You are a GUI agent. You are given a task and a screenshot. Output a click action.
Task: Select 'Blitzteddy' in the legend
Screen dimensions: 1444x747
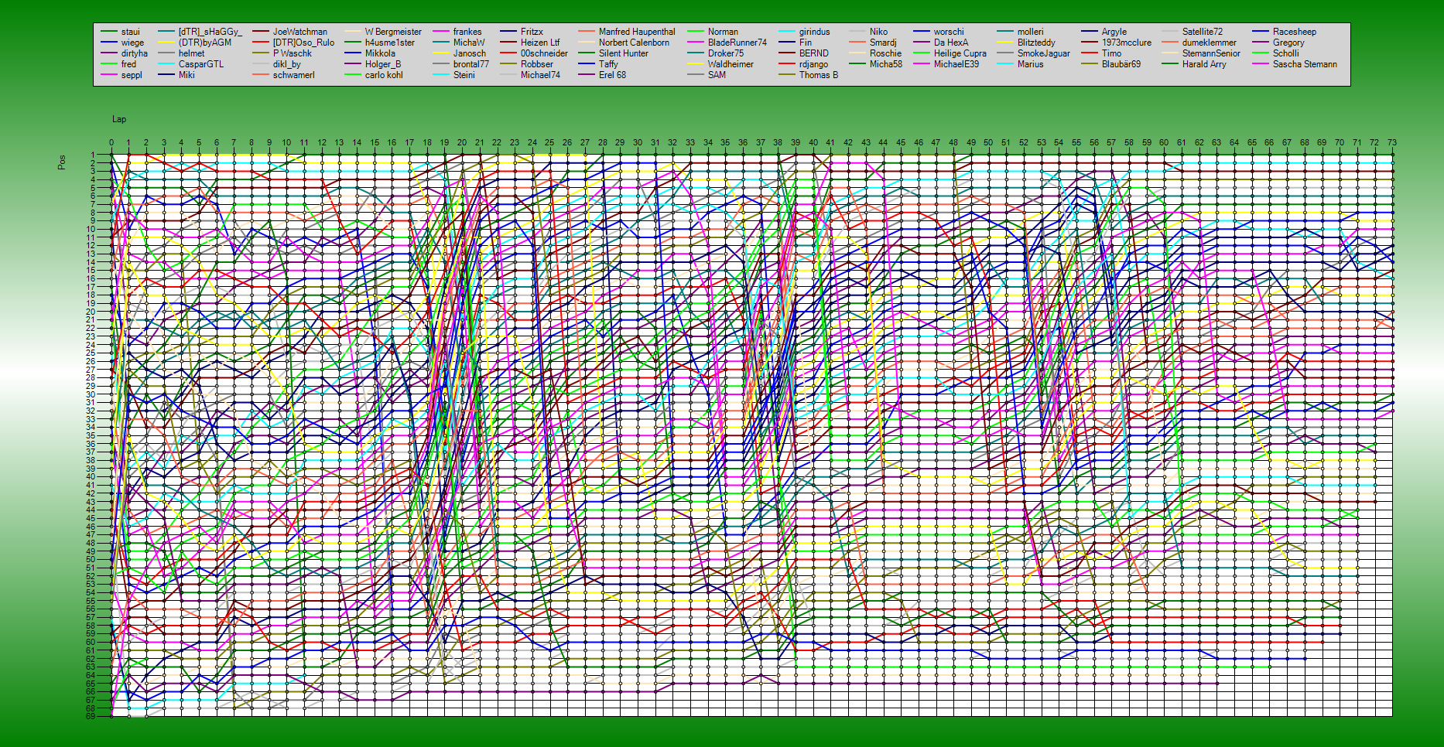click(1036, 43)
